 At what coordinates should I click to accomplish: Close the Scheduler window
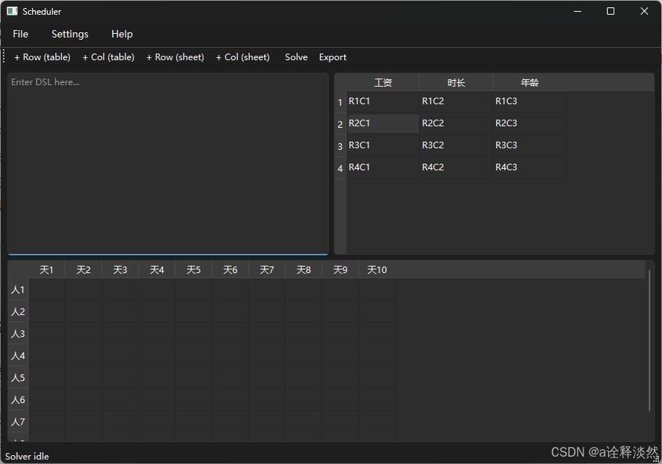point(644,11)
